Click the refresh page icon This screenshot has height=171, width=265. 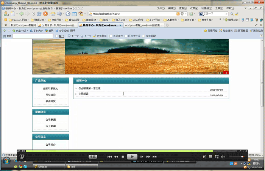click(x=39, y=14)
